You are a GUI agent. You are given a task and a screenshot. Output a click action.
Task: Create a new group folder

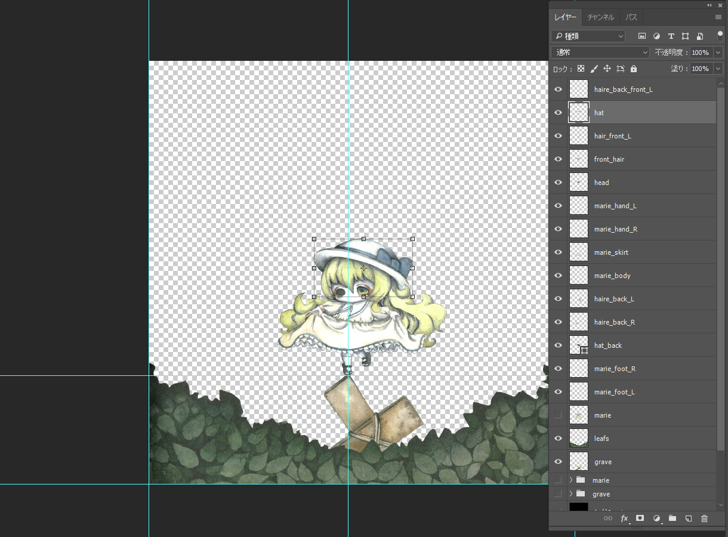coord(672,519)
